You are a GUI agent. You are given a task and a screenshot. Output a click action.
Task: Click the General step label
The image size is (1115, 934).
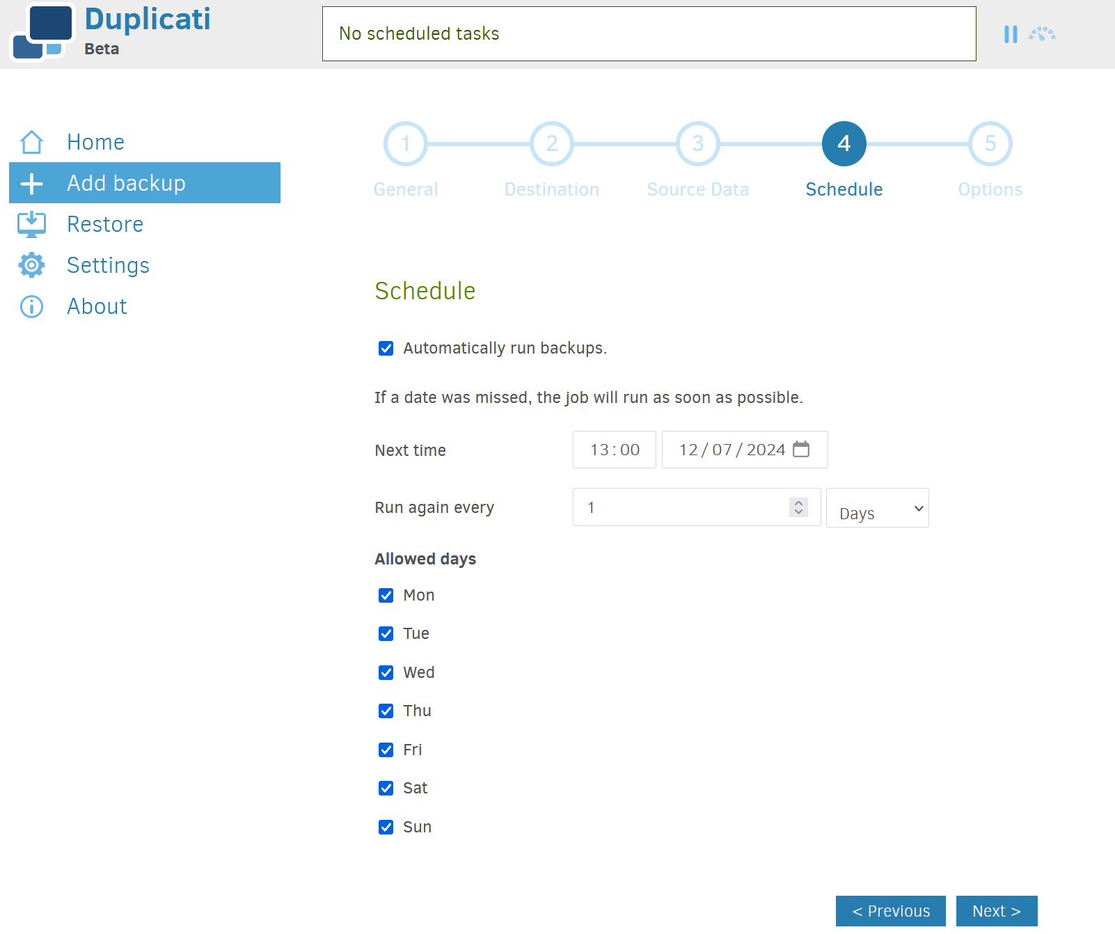coord(406,189)
